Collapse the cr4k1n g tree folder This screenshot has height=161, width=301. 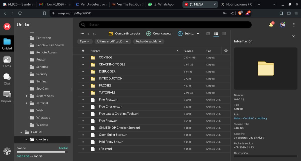click(26, 139)
